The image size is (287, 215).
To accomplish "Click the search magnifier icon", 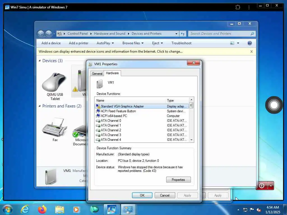I will point(252,34).
